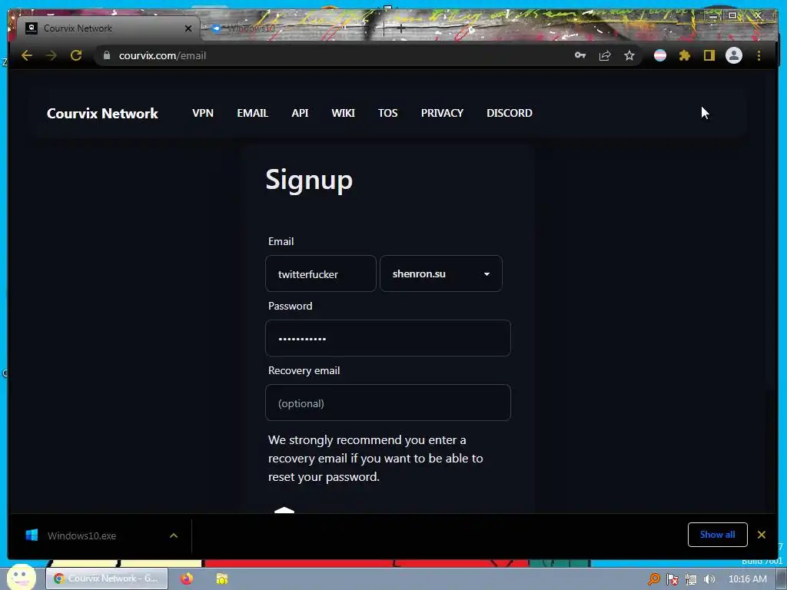Go back with the browser back arrow
Viewport: 787px width, 590px height.
click(x=27, y=55)
